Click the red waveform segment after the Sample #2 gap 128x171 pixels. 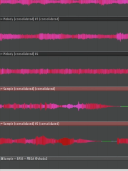point(122,141)
